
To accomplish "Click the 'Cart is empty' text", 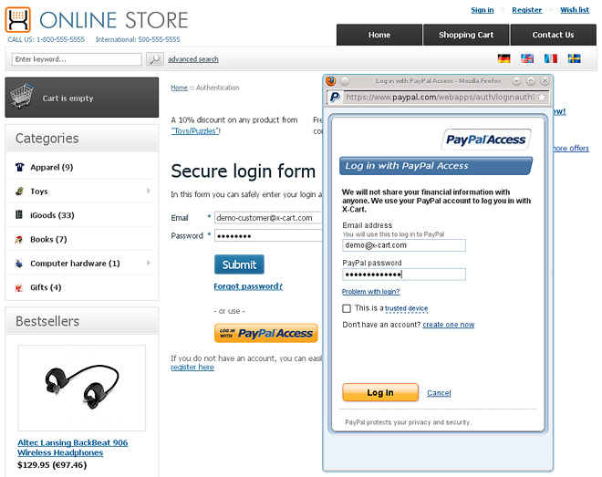I will [x=68, y=99].
